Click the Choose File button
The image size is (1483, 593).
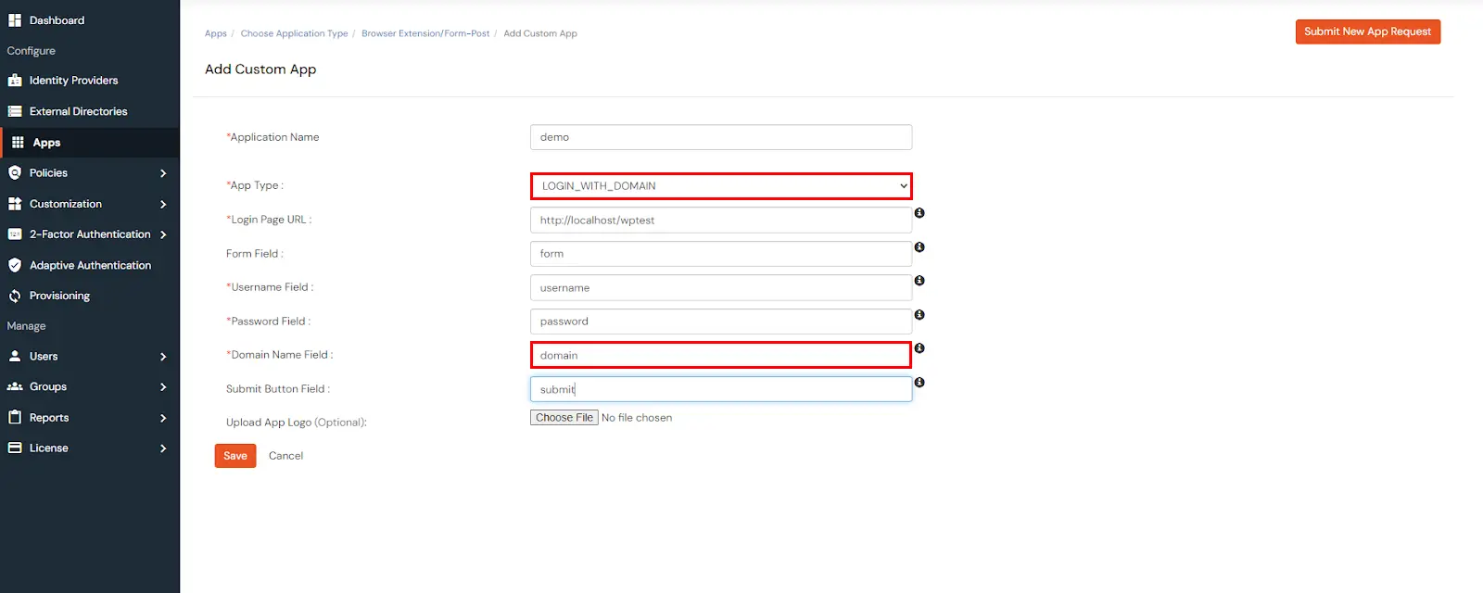point(564,418)
